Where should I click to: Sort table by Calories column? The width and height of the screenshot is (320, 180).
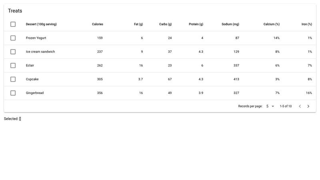97,24
